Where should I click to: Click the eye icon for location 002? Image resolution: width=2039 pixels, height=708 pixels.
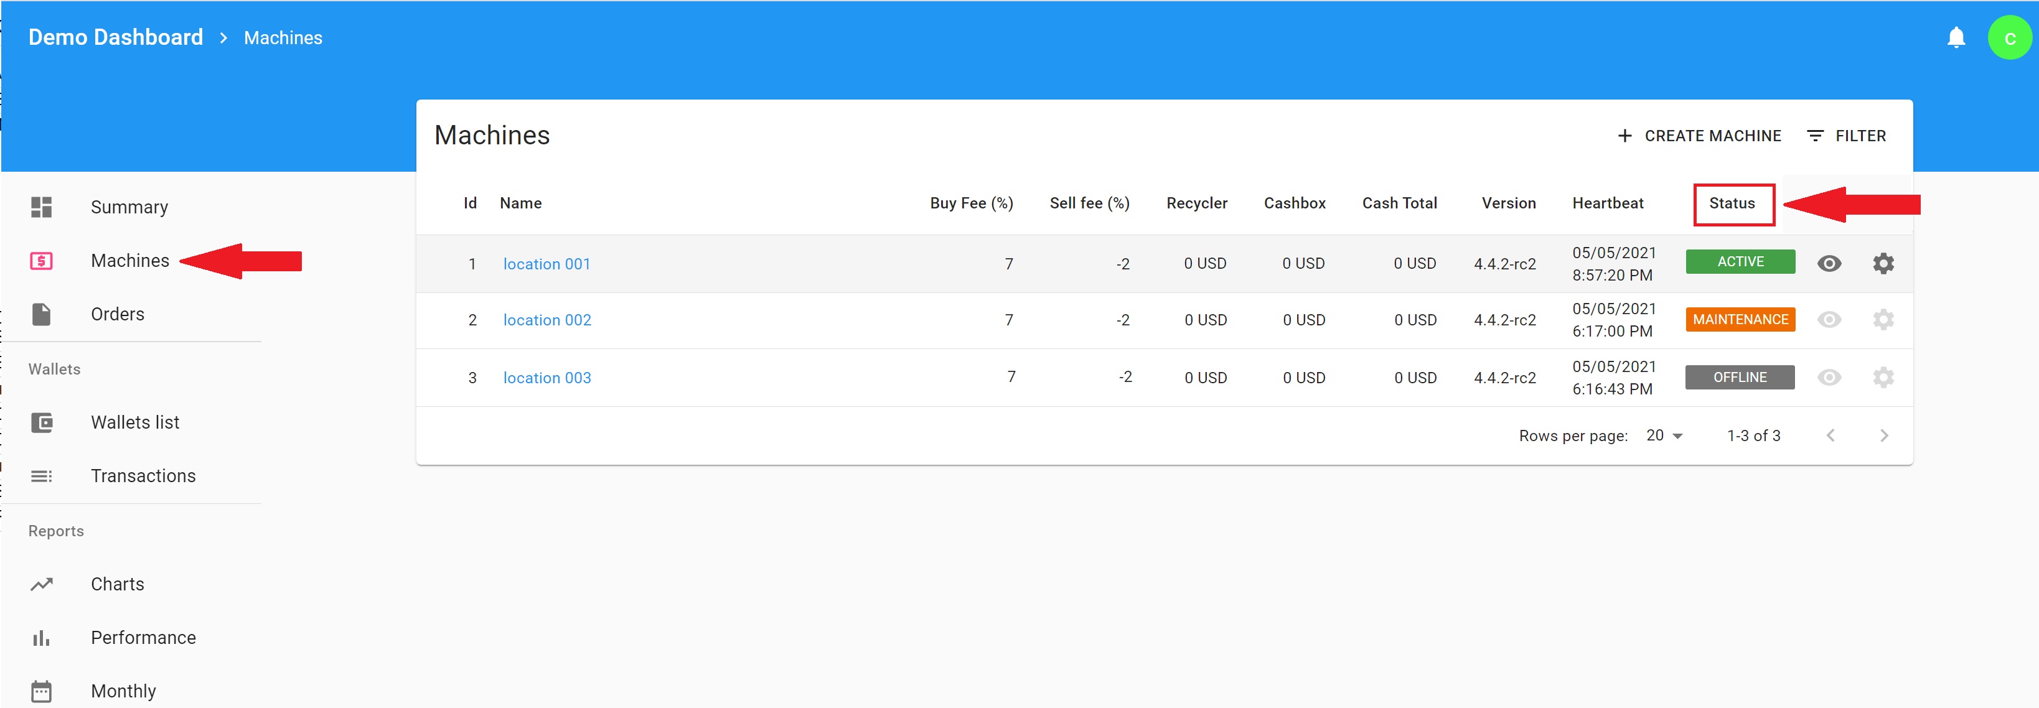[1829, 320]
